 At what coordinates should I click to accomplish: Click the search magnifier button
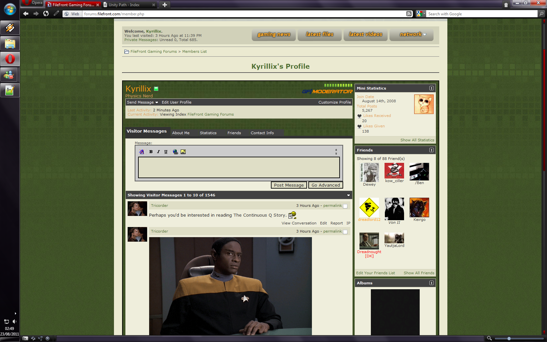click(541, 14)
